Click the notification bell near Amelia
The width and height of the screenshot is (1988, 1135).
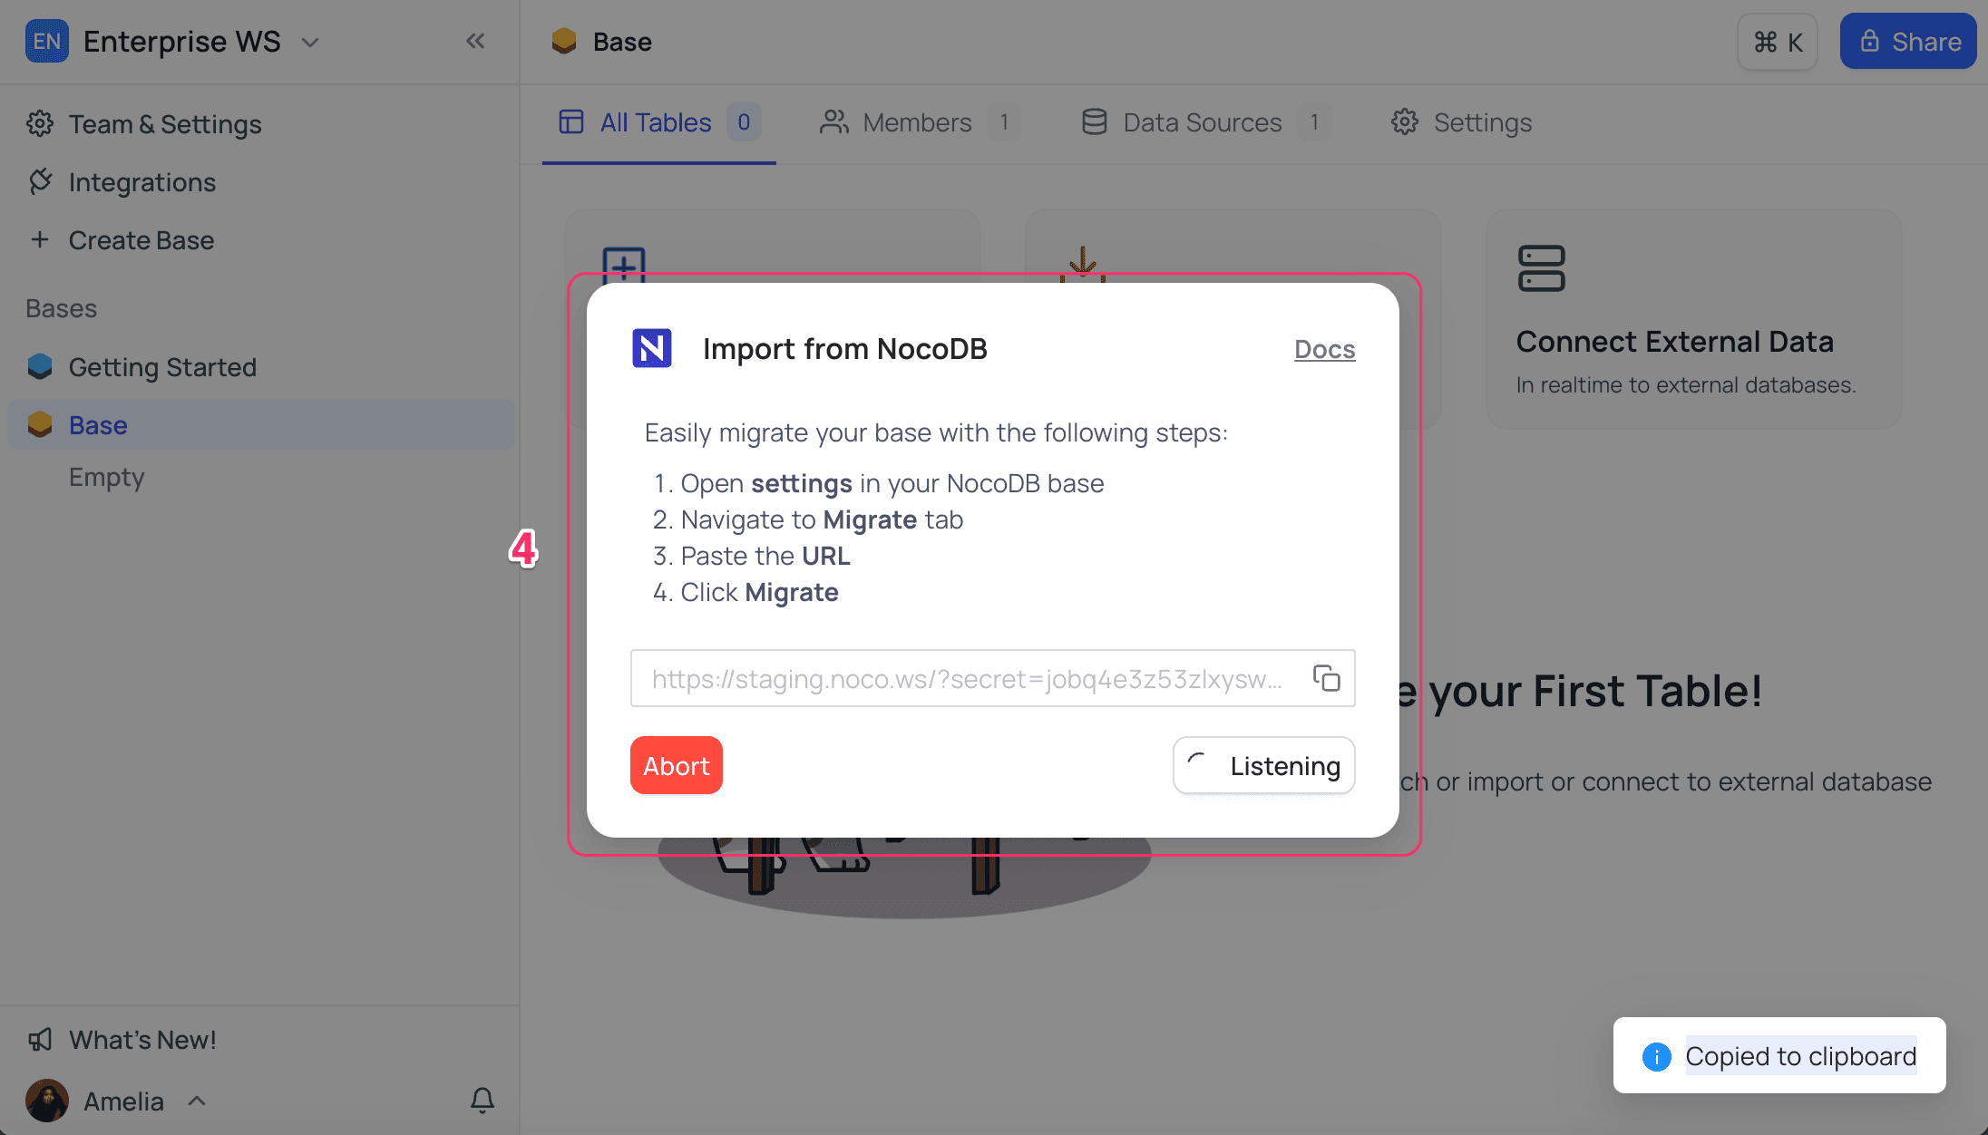click(x=482, y=1101)
